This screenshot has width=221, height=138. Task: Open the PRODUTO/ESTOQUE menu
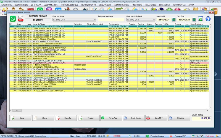(69, 5)
